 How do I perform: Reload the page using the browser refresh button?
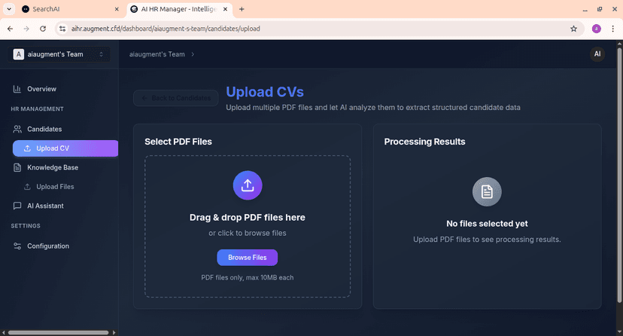43,29
